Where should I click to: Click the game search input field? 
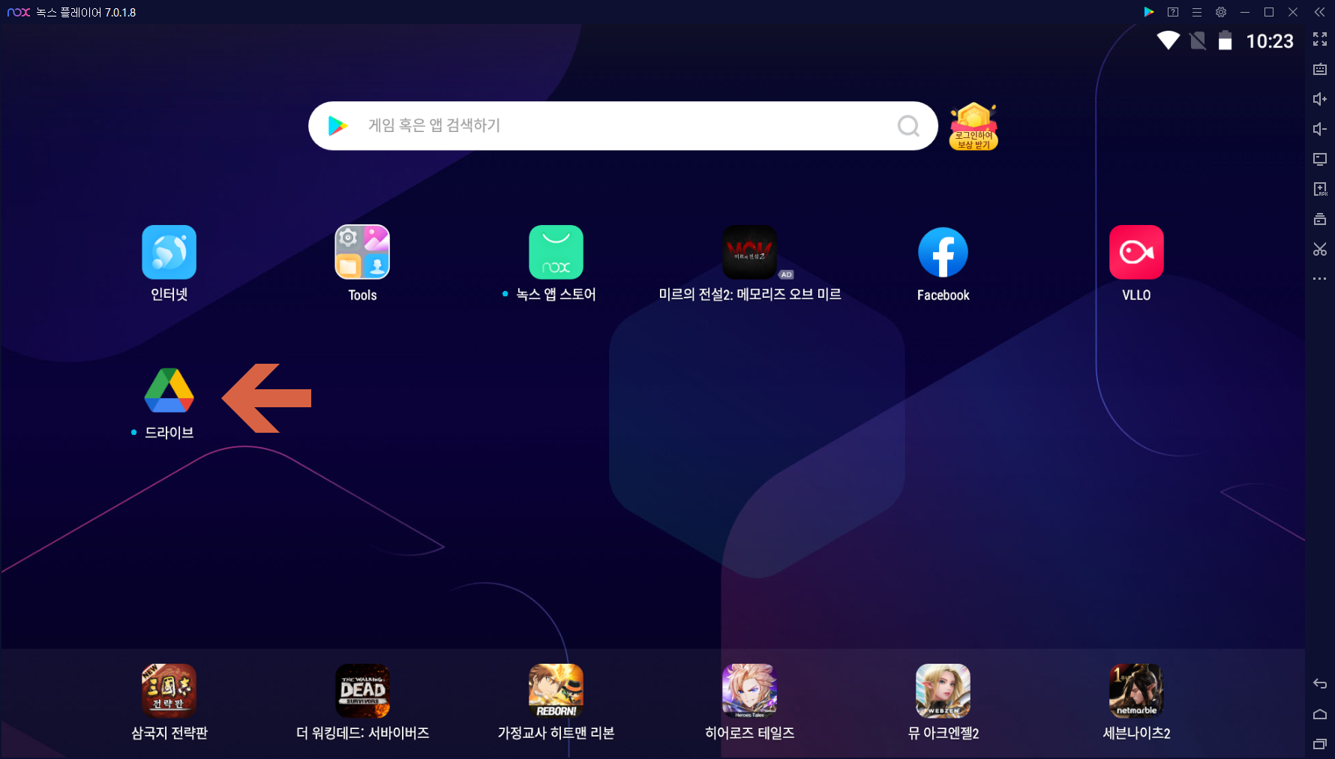coord(623,126)
